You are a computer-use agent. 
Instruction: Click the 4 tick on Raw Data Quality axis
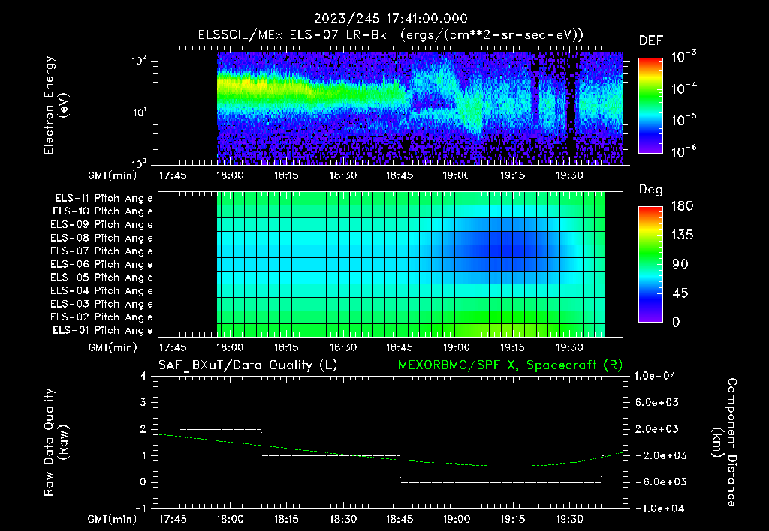point(143,376)
